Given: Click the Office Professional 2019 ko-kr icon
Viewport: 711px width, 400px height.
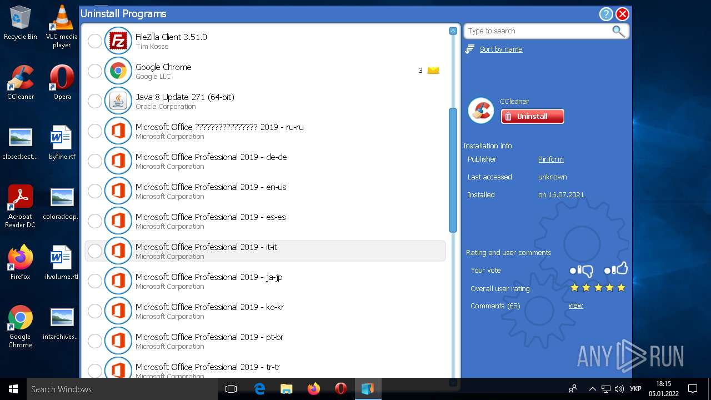Looking at the screenshot, I should (118, 311).
